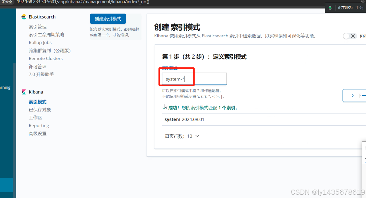Click the Kibana section heading
The width and height of the screenshot is (366, 198).
[36, 92]
